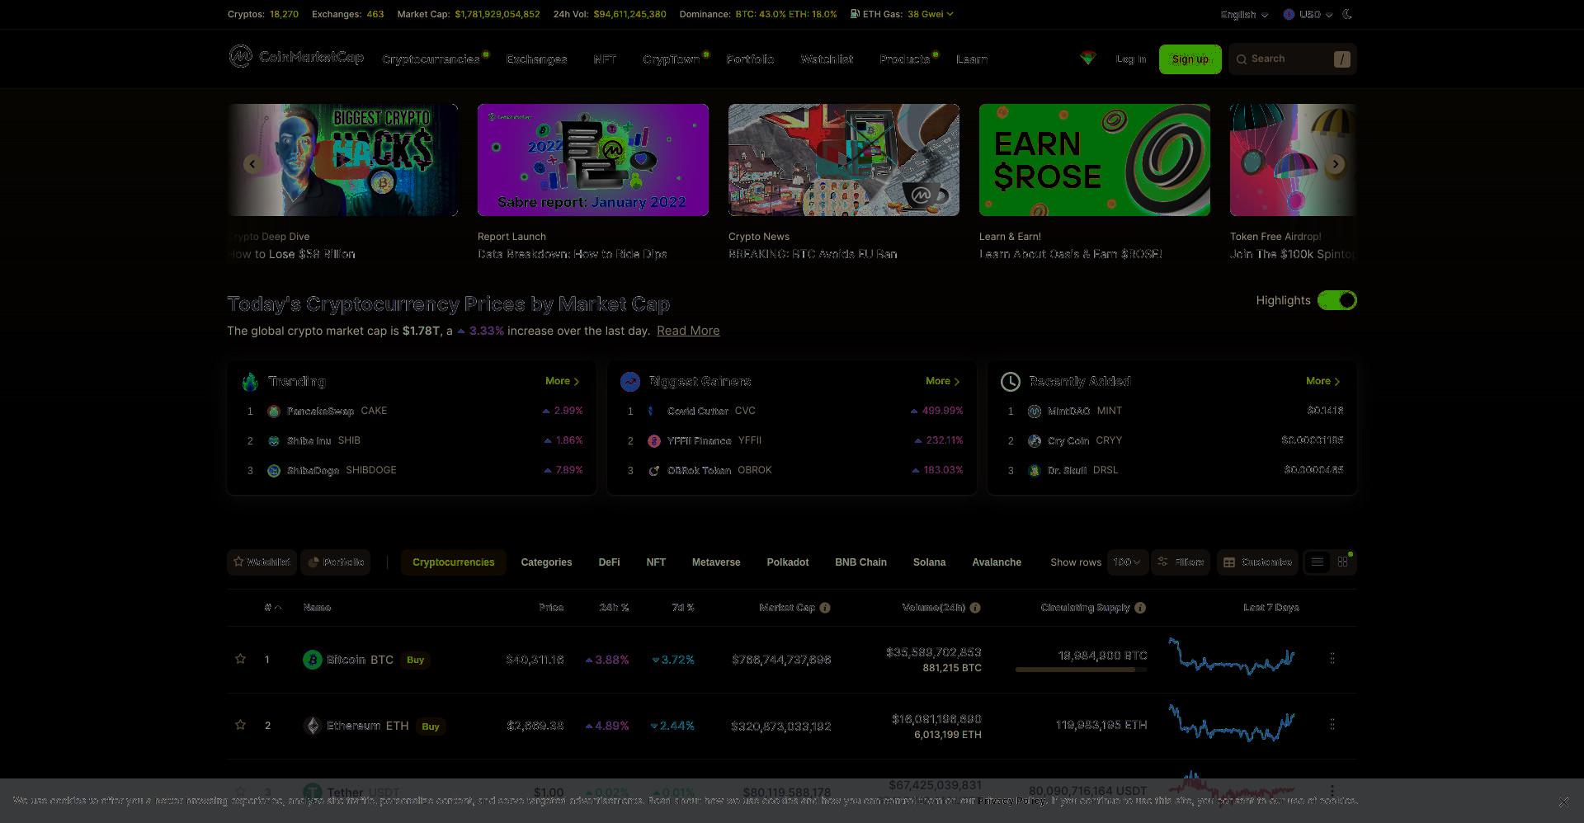Focus the Search input field
Screen dimensions: 1584x823
[1292, 59]
